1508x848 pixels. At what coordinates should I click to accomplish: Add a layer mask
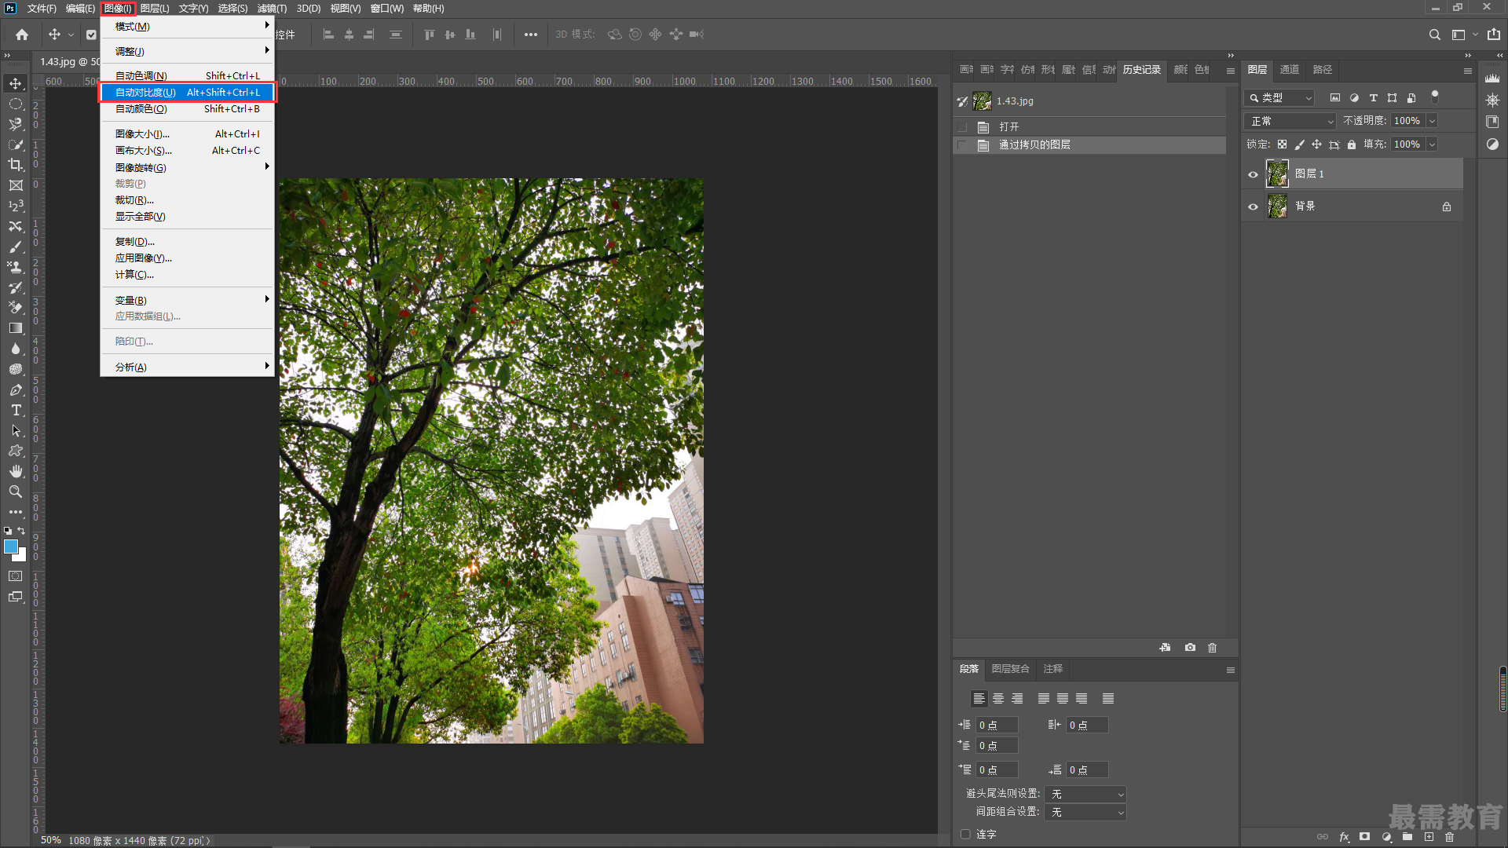1365,837
